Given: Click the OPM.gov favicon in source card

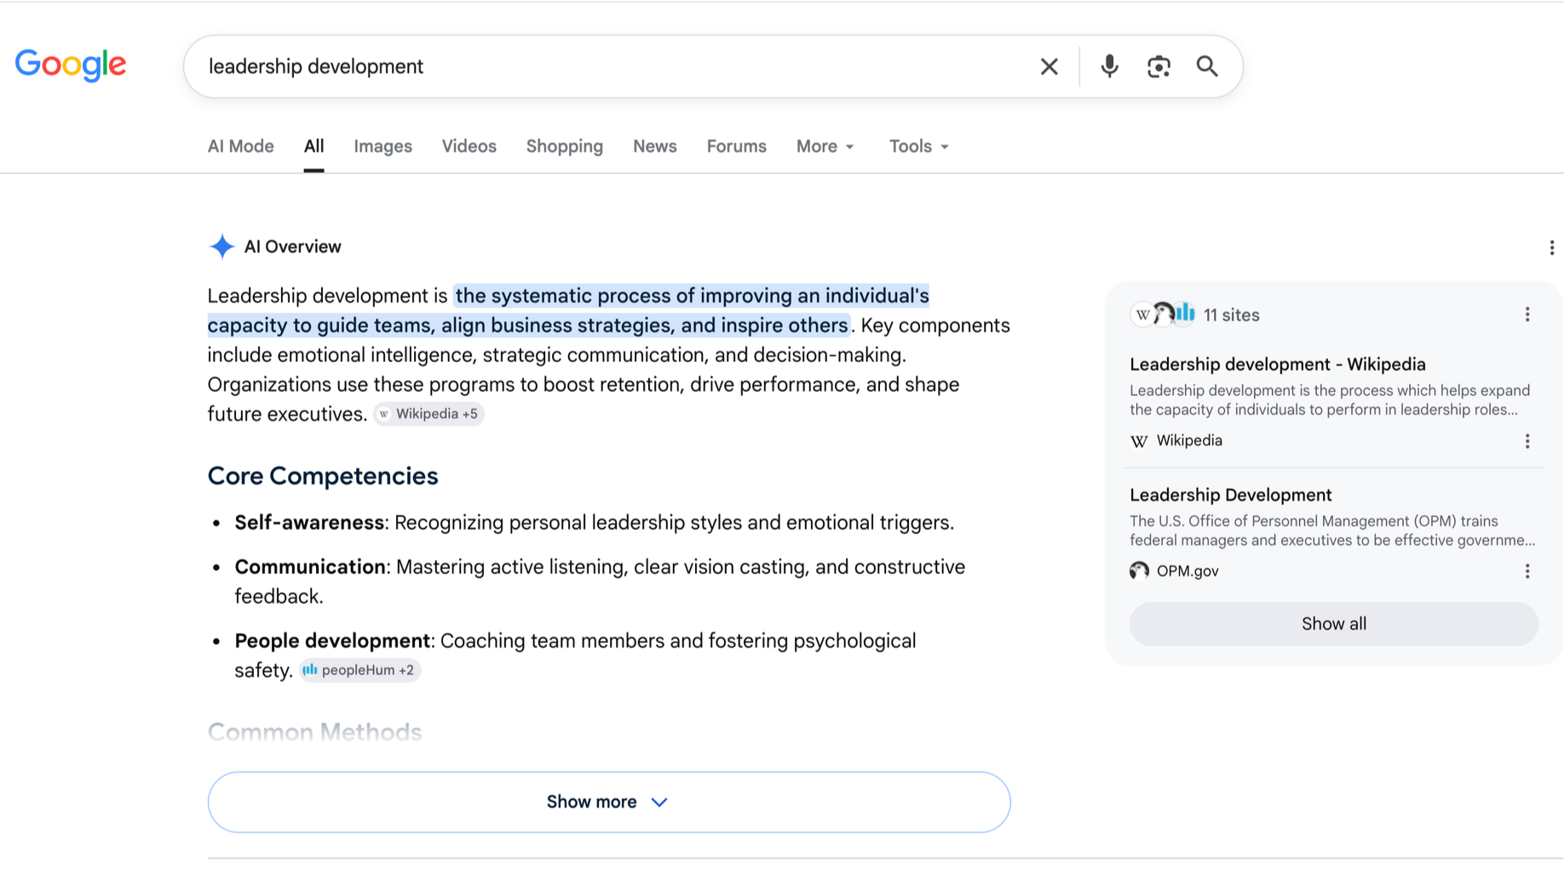Looking at the screenshot, I should [x=1139, y=571].
